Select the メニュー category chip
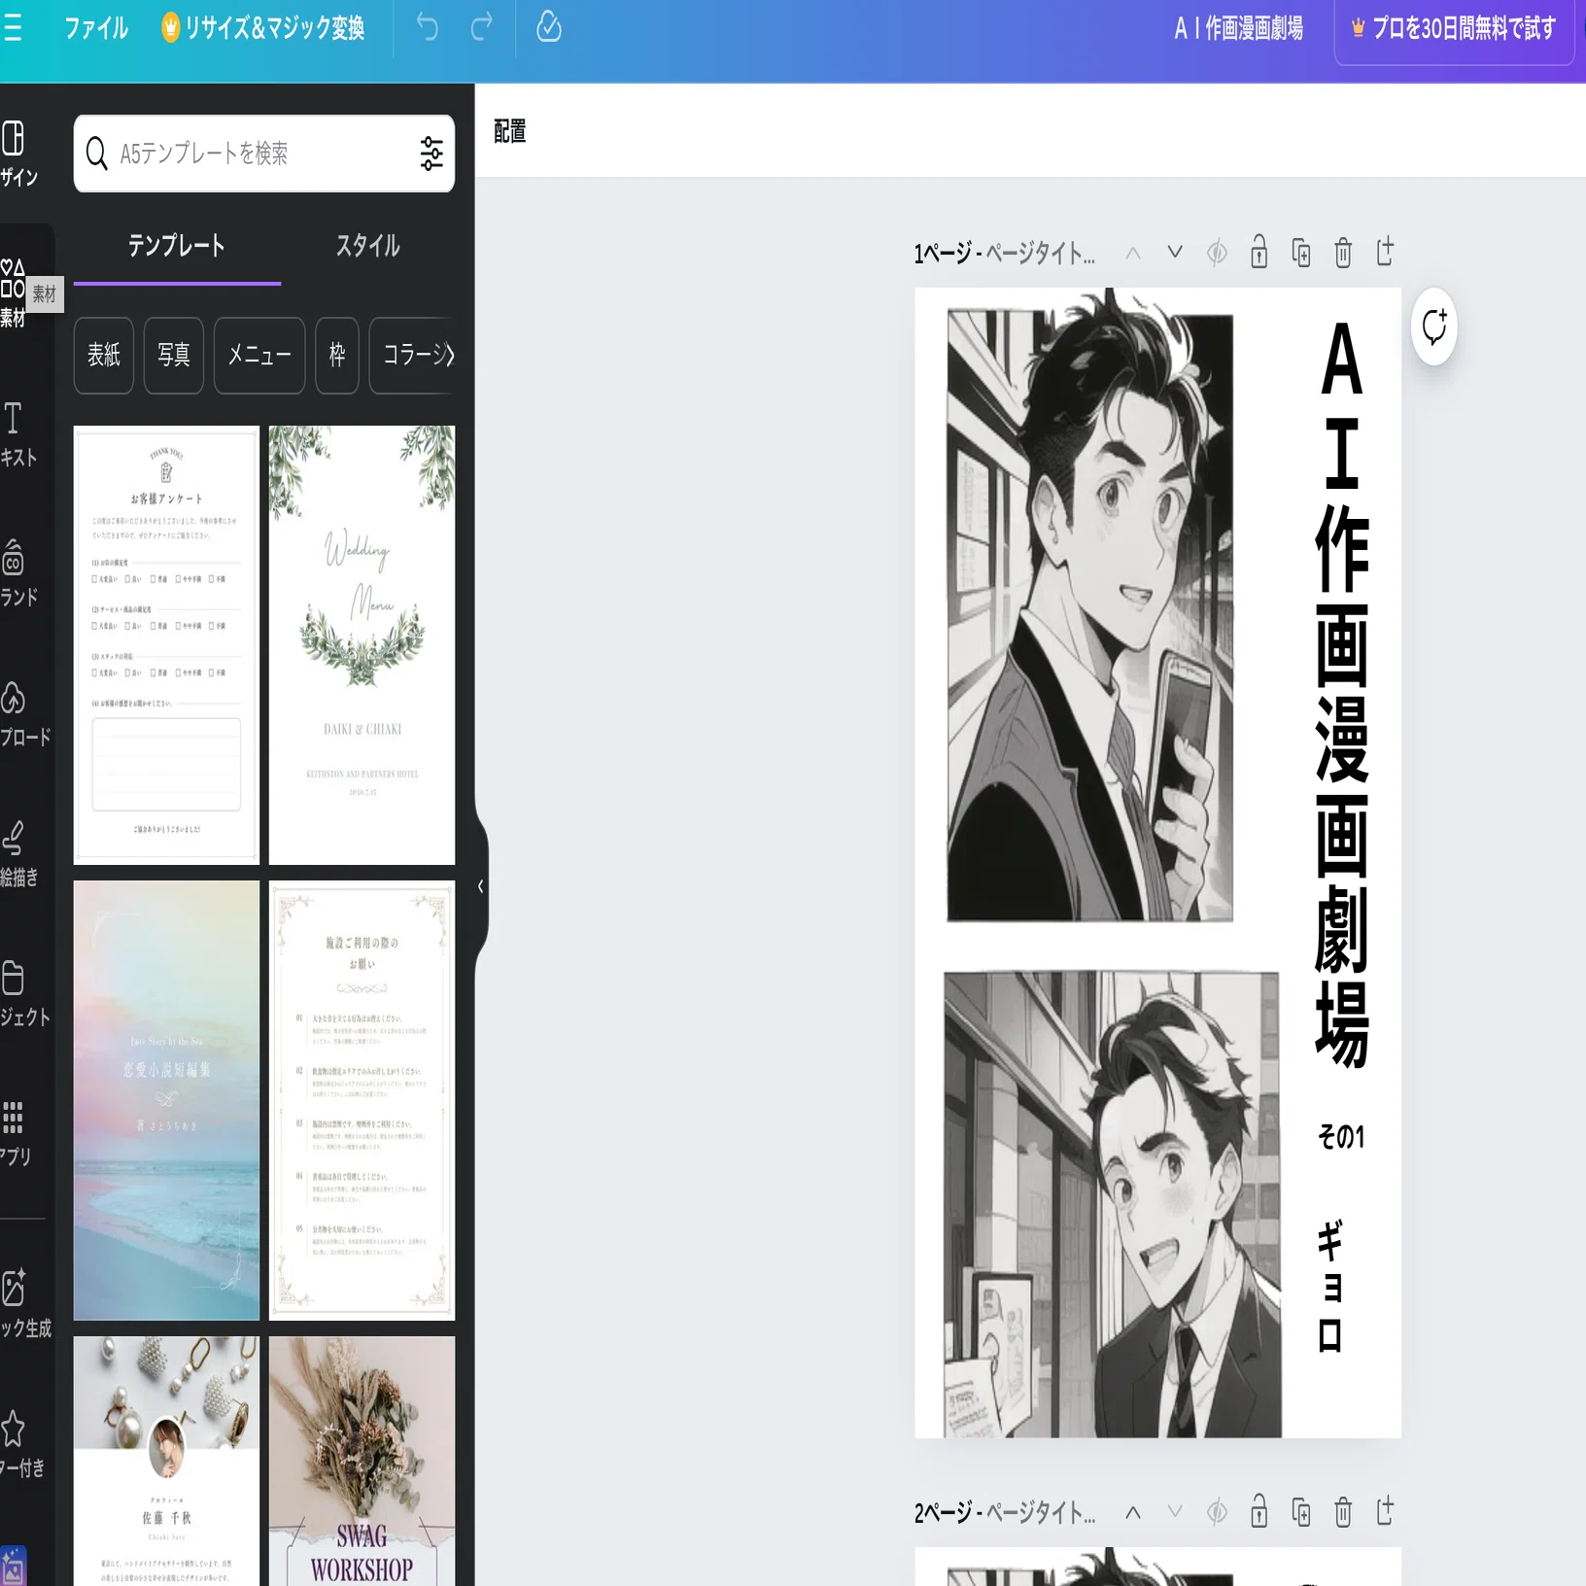This screenshot has width=1586, height=1586. pyautogui.click(x=259, y=355)
